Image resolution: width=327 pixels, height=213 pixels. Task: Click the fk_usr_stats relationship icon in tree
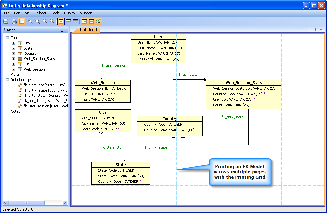pyautogui.click(x=20, y=100)
